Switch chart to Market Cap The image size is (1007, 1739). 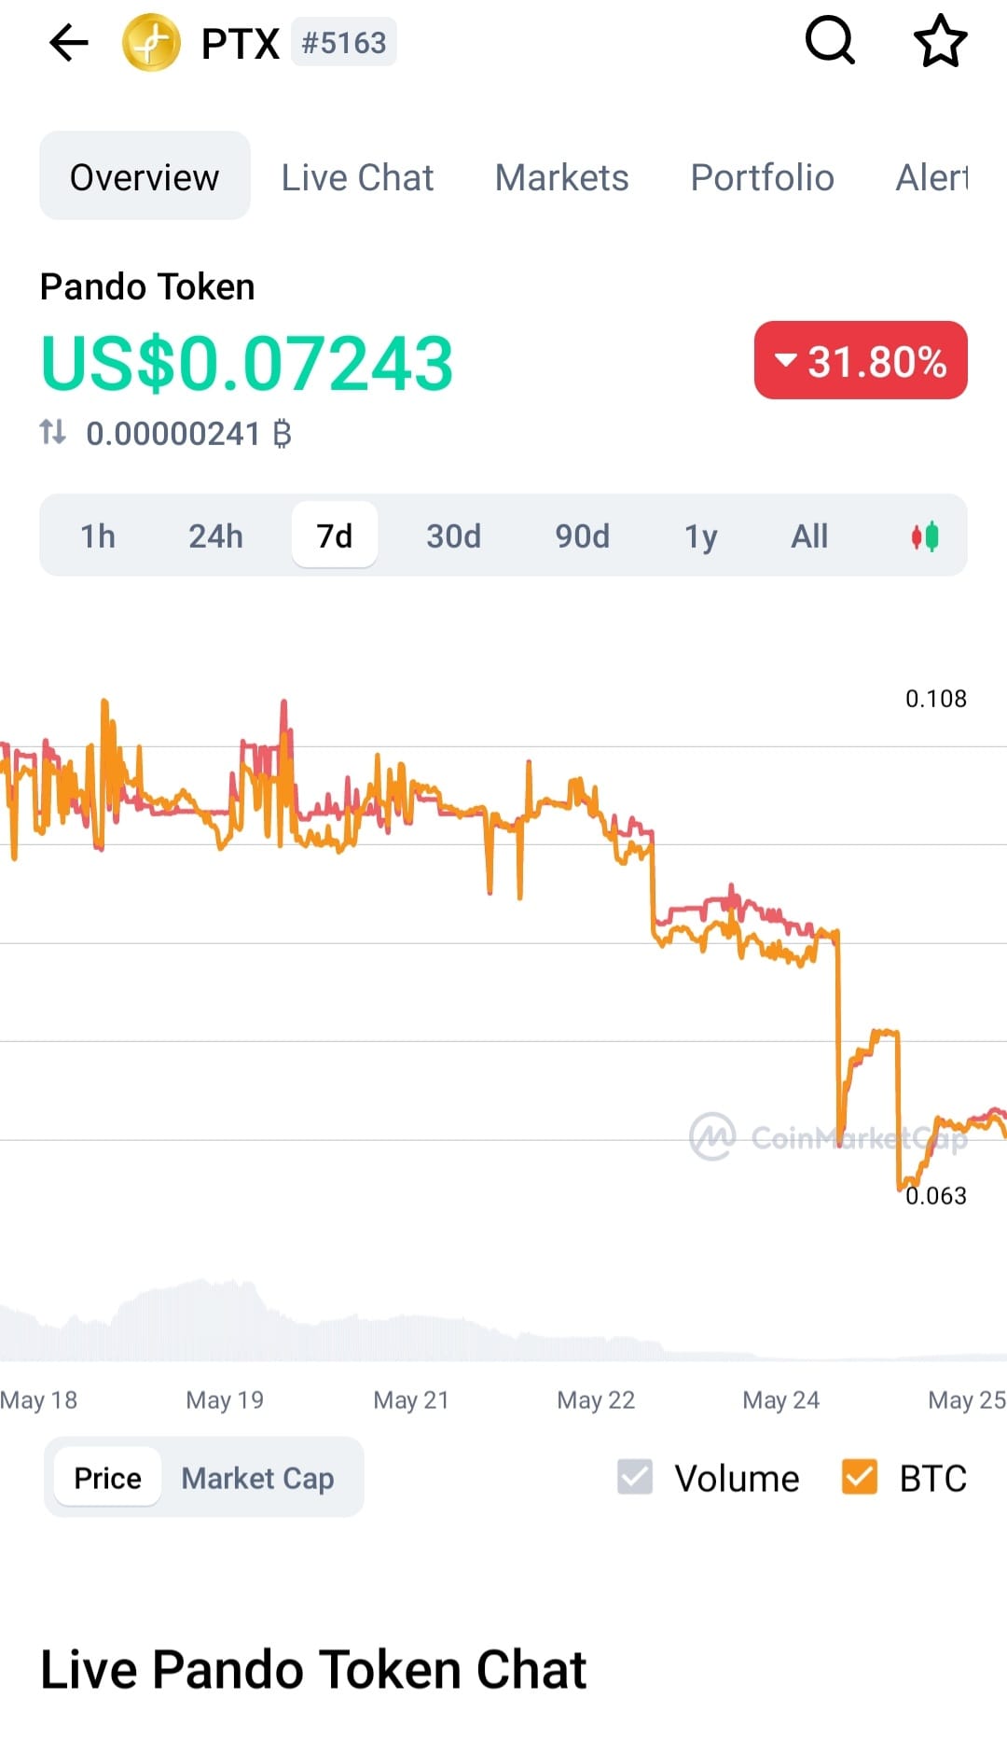pos(257,1478)
